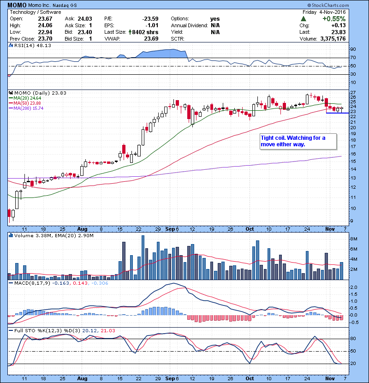The width and height of the screenshot is (369, 383).
Task: Click the RSI(14) 48.13 label
Action: pyautogui.click(x=33, y=45)
